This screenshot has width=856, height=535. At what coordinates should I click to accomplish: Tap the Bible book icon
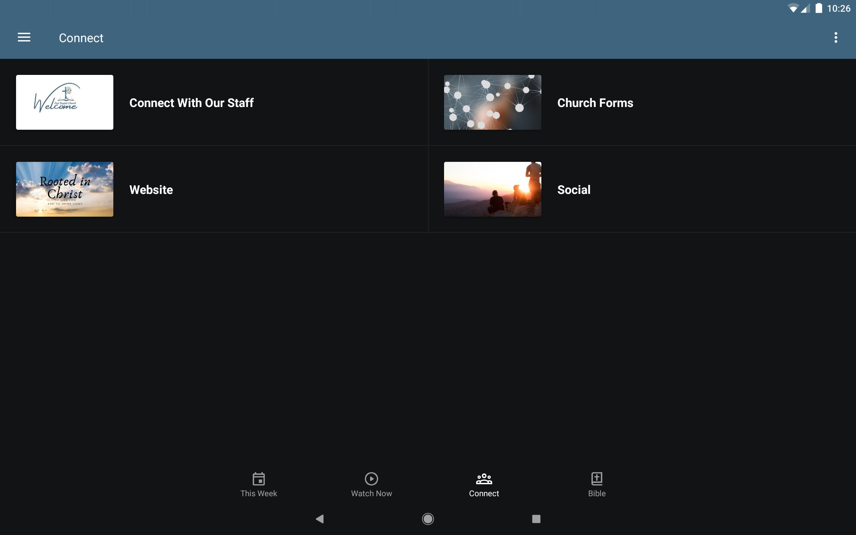[x=597, y=478]
